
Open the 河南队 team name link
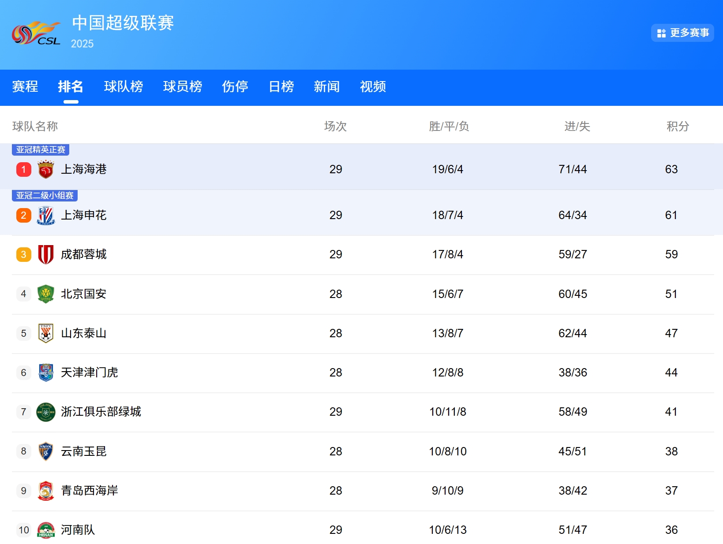point(78,530)
